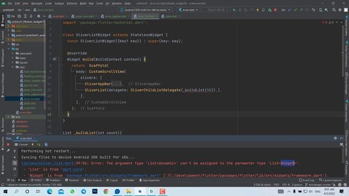The width and height of the screenshot is (349, 196).
Task: Open Run panel settings gear
Action: point(335,138)
